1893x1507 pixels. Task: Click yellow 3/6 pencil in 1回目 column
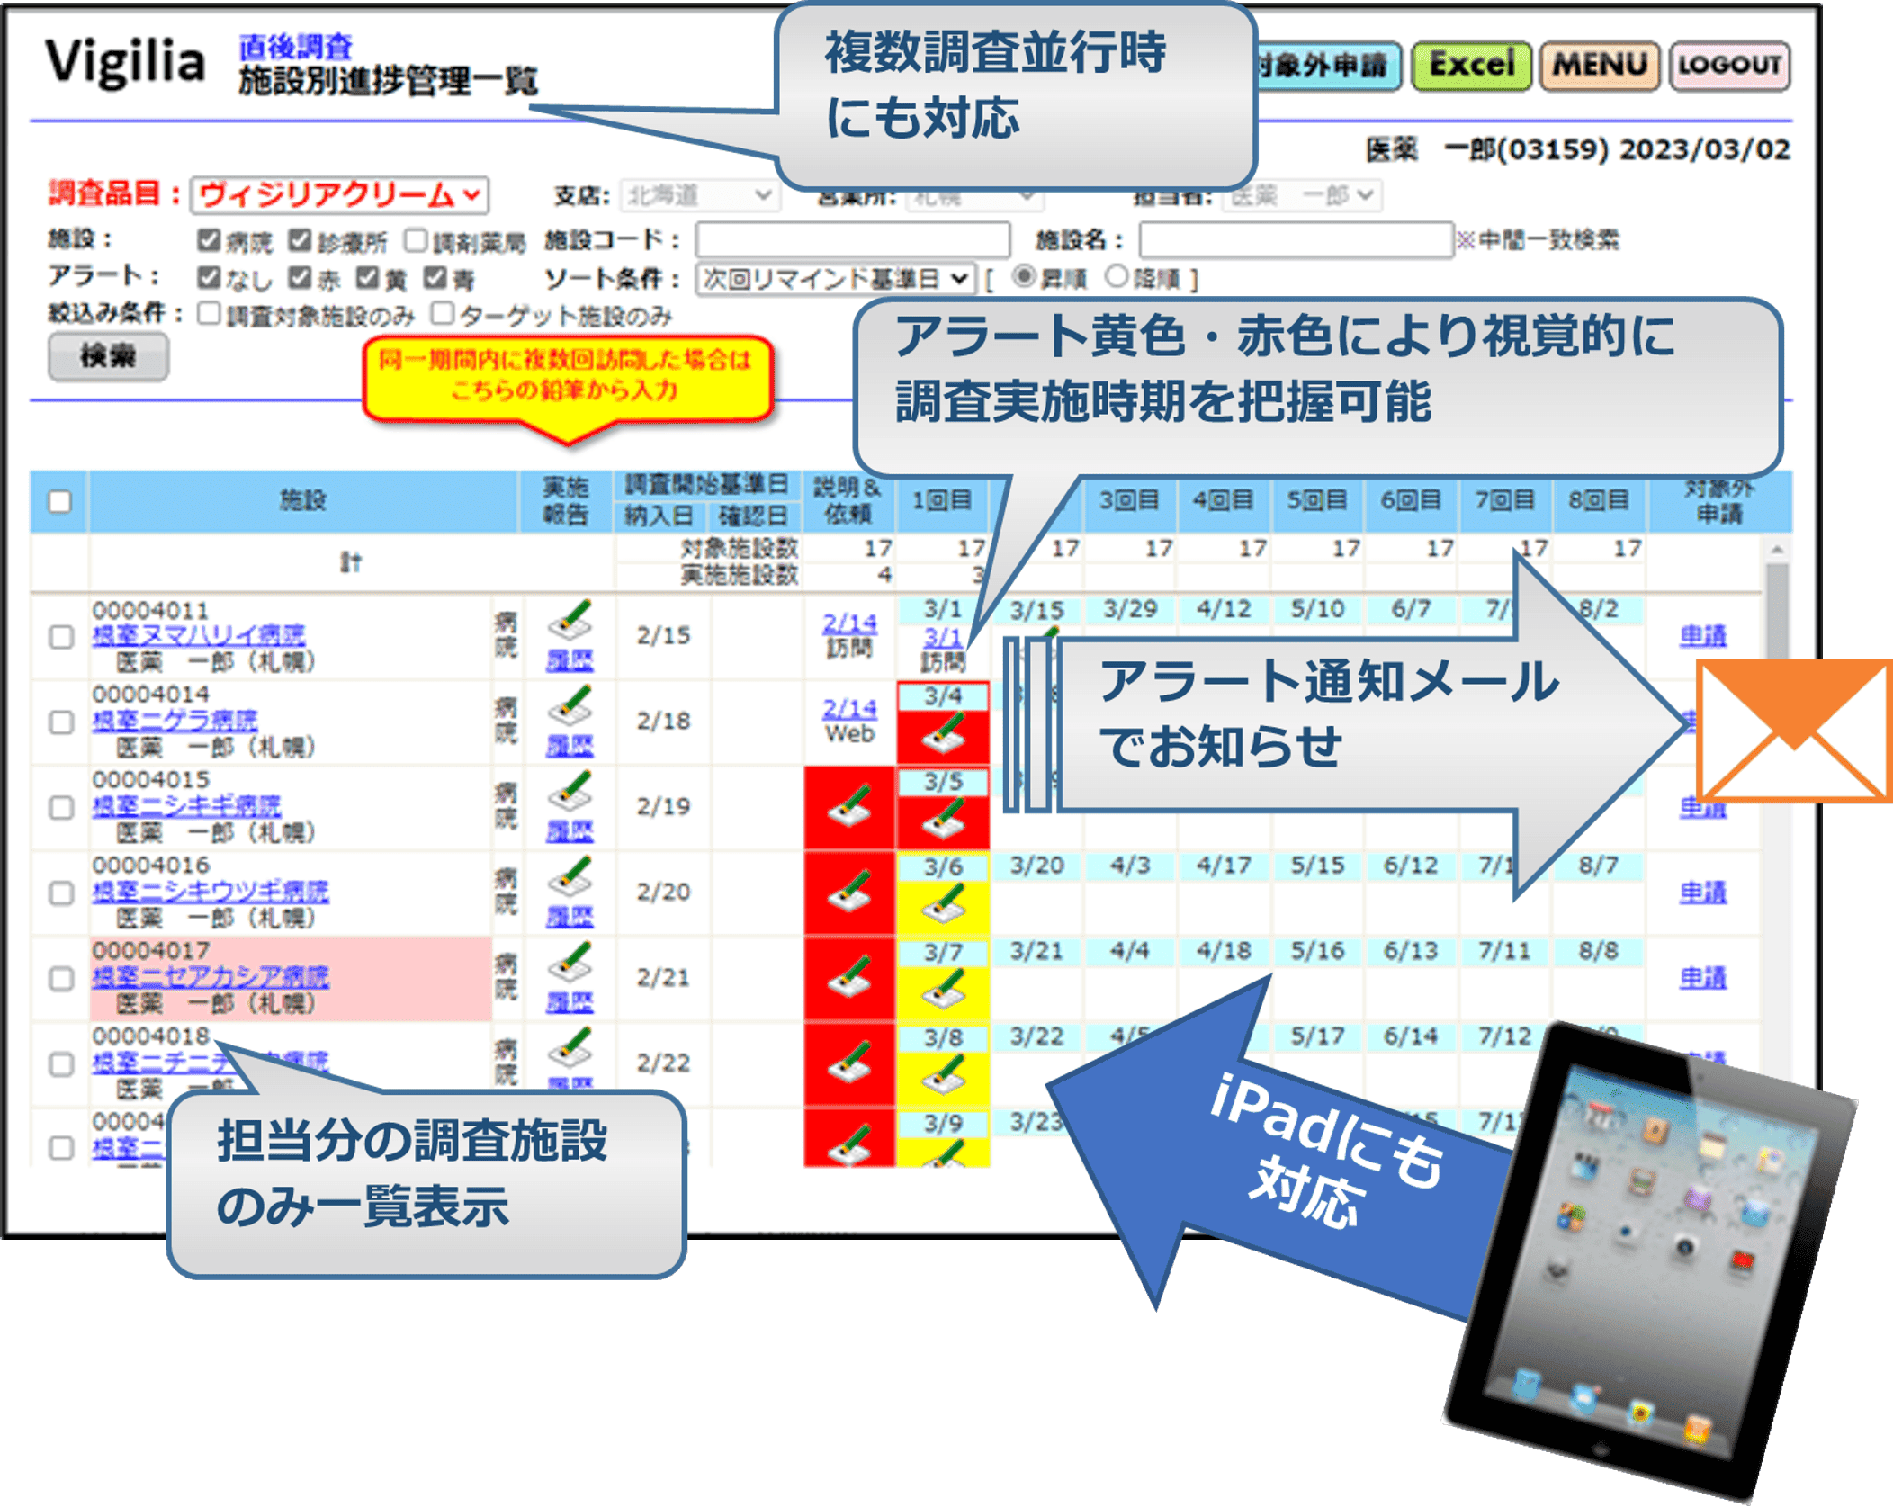[x=943, y=906]
